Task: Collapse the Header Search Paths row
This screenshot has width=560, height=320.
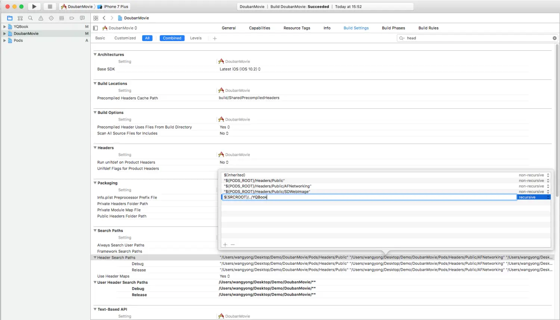Action: tap(95, 258)
